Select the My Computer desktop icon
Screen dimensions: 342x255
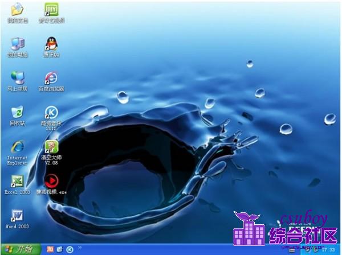(x=18, y=44)
